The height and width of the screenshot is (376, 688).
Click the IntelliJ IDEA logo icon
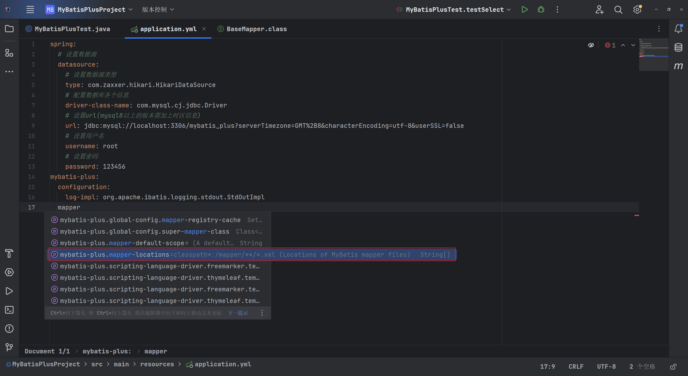coord(8,9)
